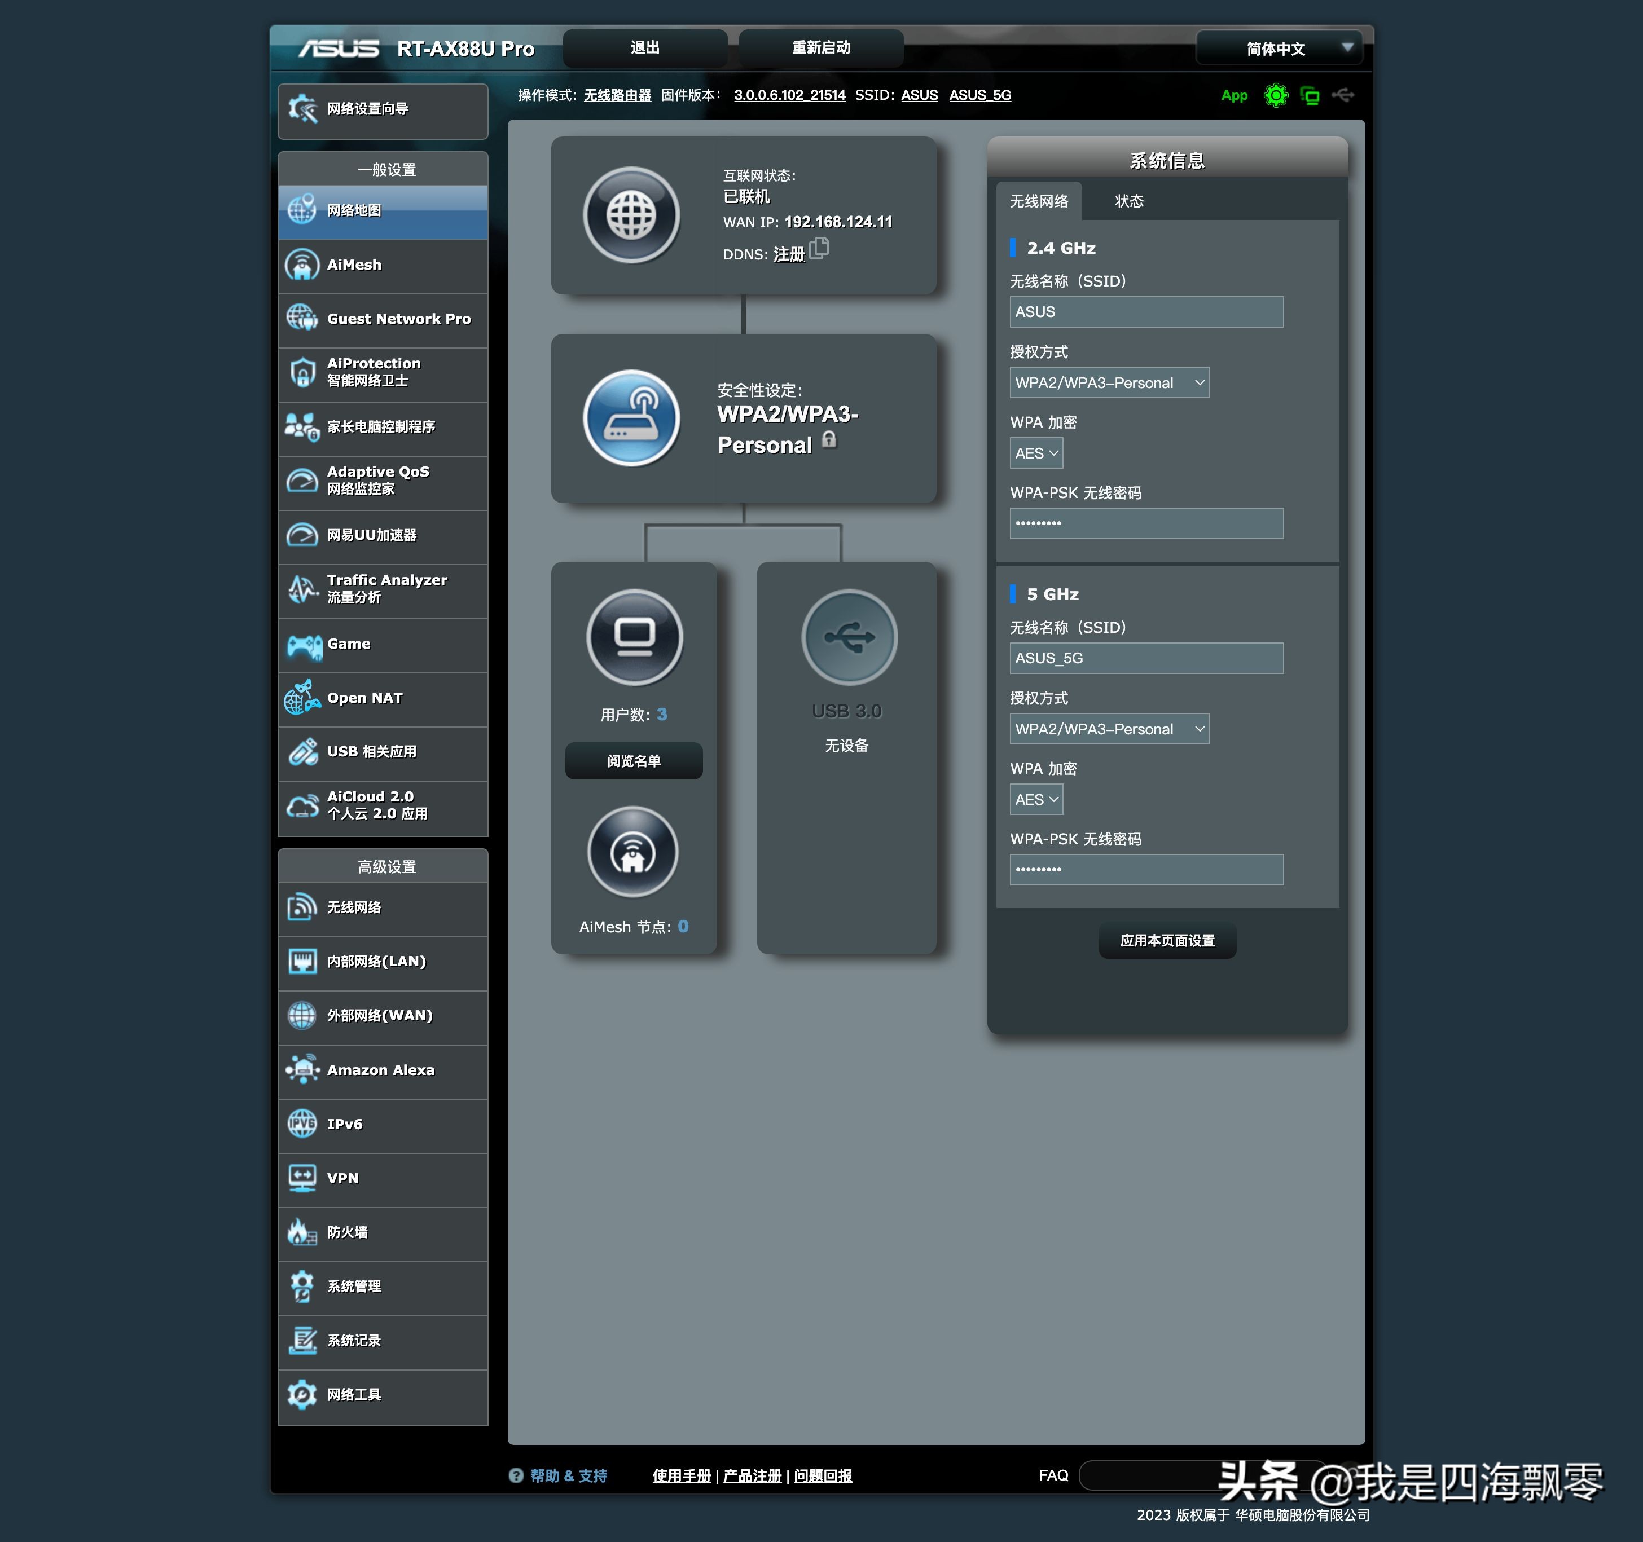
Task: Open the AiMesh sidebar icon
Action: tap(302, 265)
